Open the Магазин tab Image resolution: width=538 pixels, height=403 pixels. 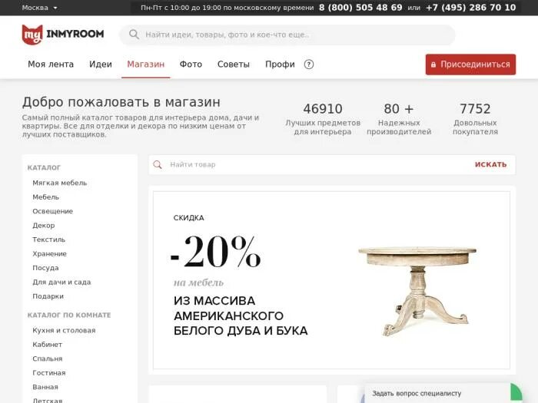146,64
